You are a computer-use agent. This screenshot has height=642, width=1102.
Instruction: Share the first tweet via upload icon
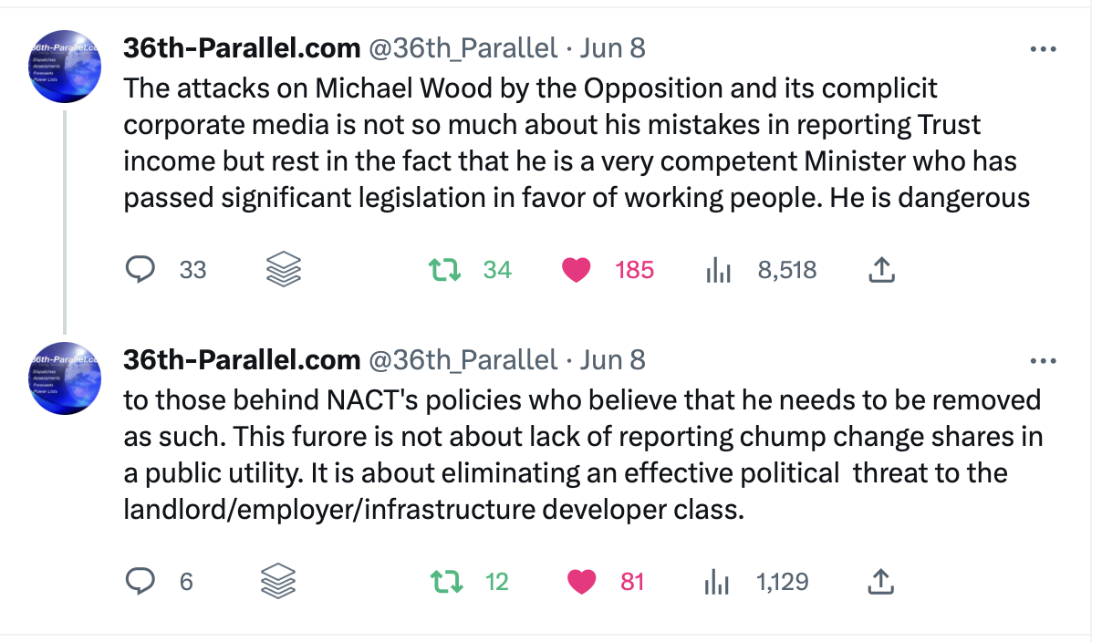coord(881,270)
